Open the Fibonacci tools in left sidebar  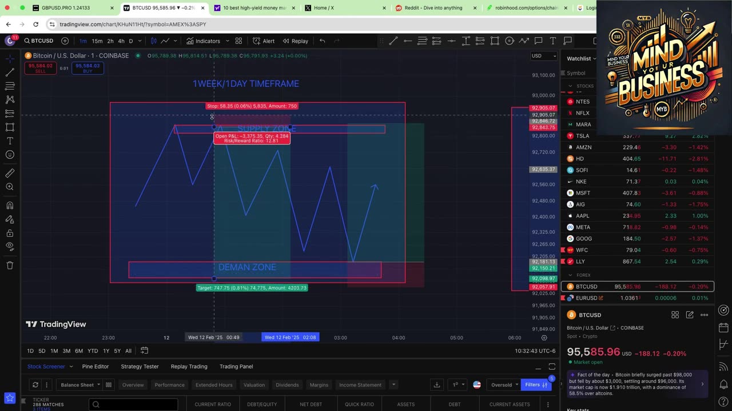(10, 86)
